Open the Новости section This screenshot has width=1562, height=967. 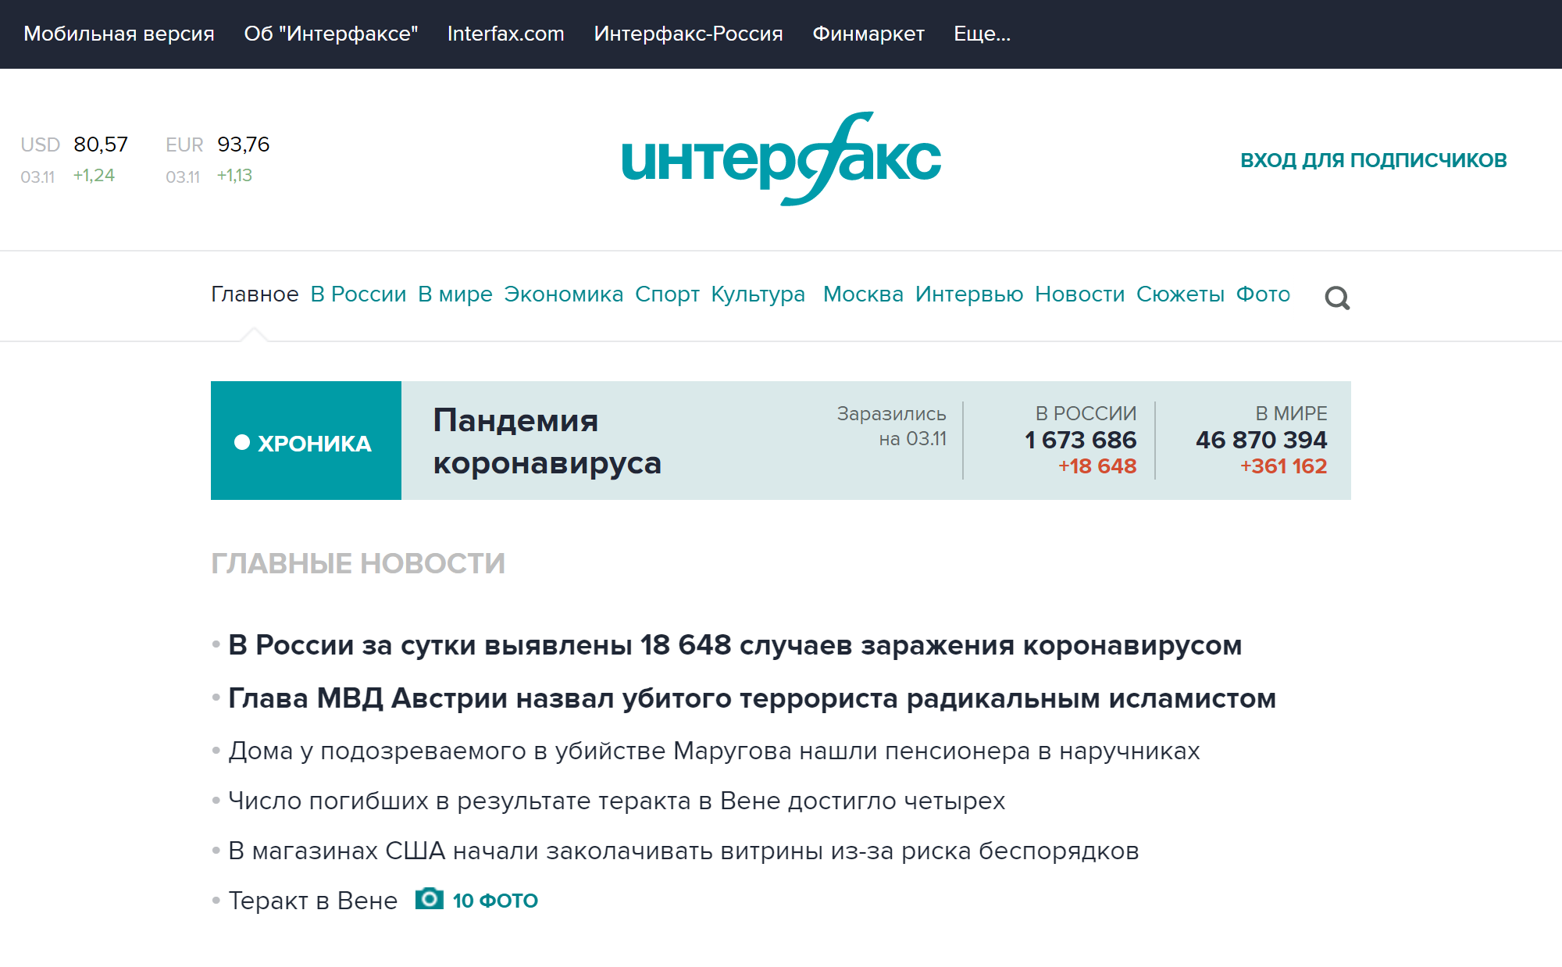click(x=1079, y=294)
